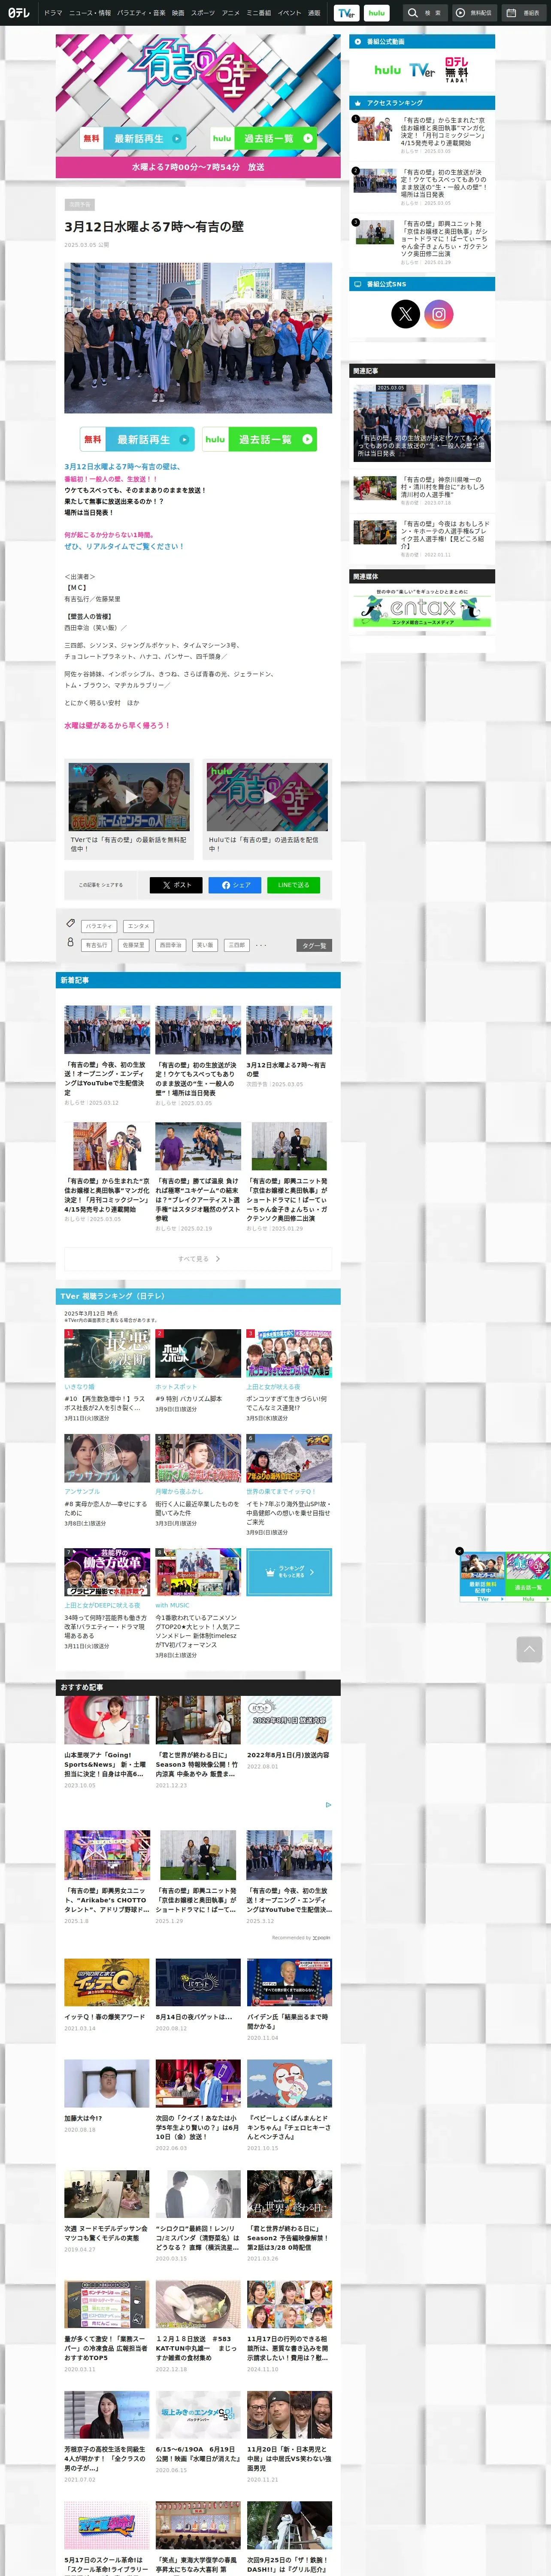Click the TVer logo under 番組公式動画
551x2576 pixels.
point(422,70)
